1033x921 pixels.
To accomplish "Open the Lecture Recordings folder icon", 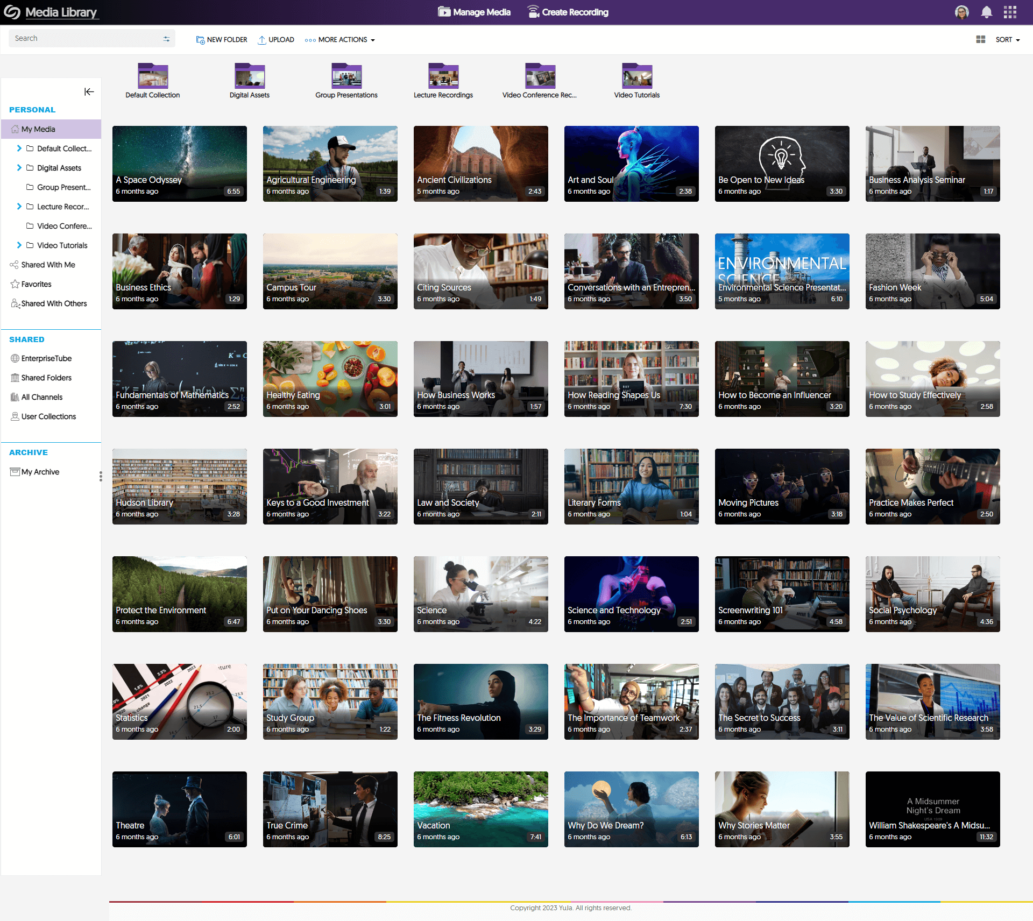I will pos(443,76).
